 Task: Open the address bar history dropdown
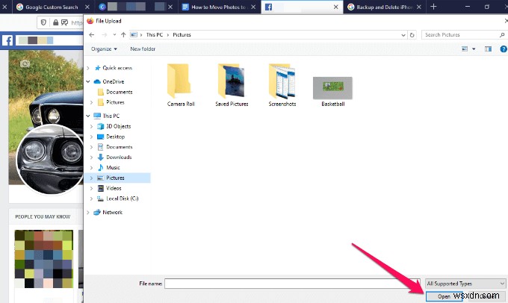[403, 35]
